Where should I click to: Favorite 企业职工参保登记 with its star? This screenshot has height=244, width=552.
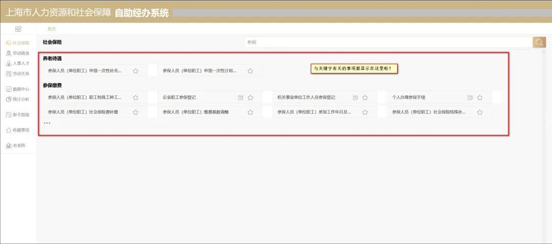tap(250, 97)
